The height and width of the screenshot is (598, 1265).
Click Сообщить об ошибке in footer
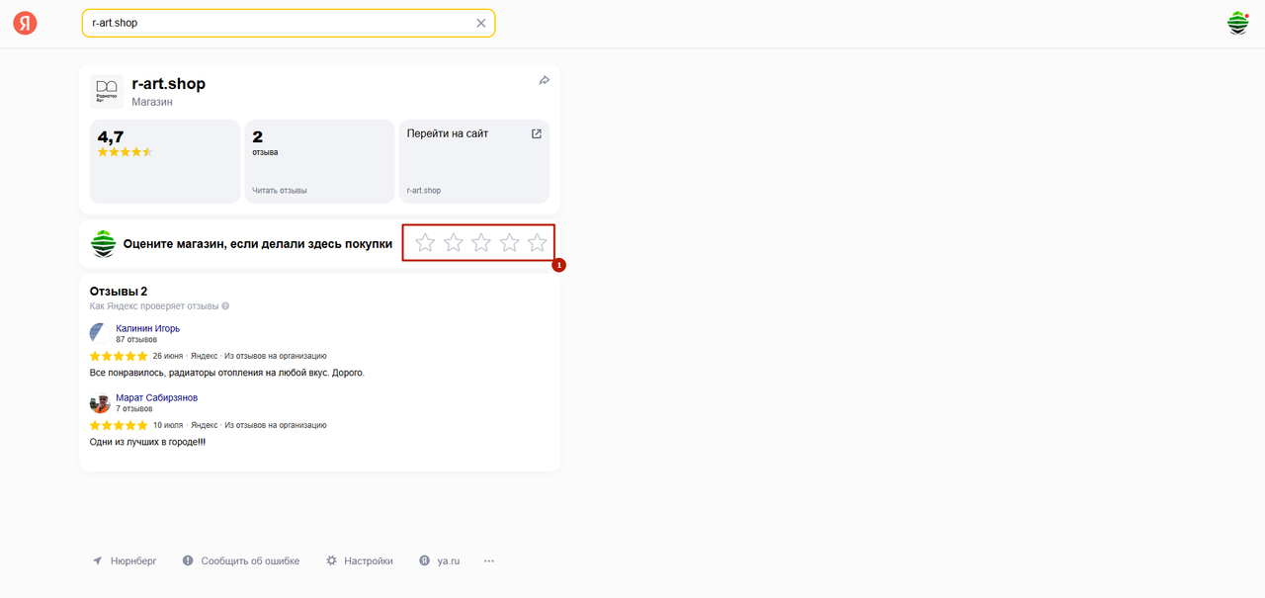250,561
